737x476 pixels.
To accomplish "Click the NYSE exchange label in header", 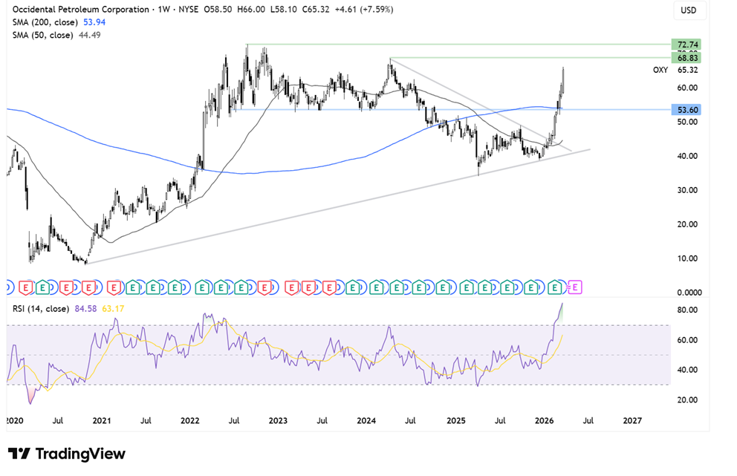I will tap(189, 10).
